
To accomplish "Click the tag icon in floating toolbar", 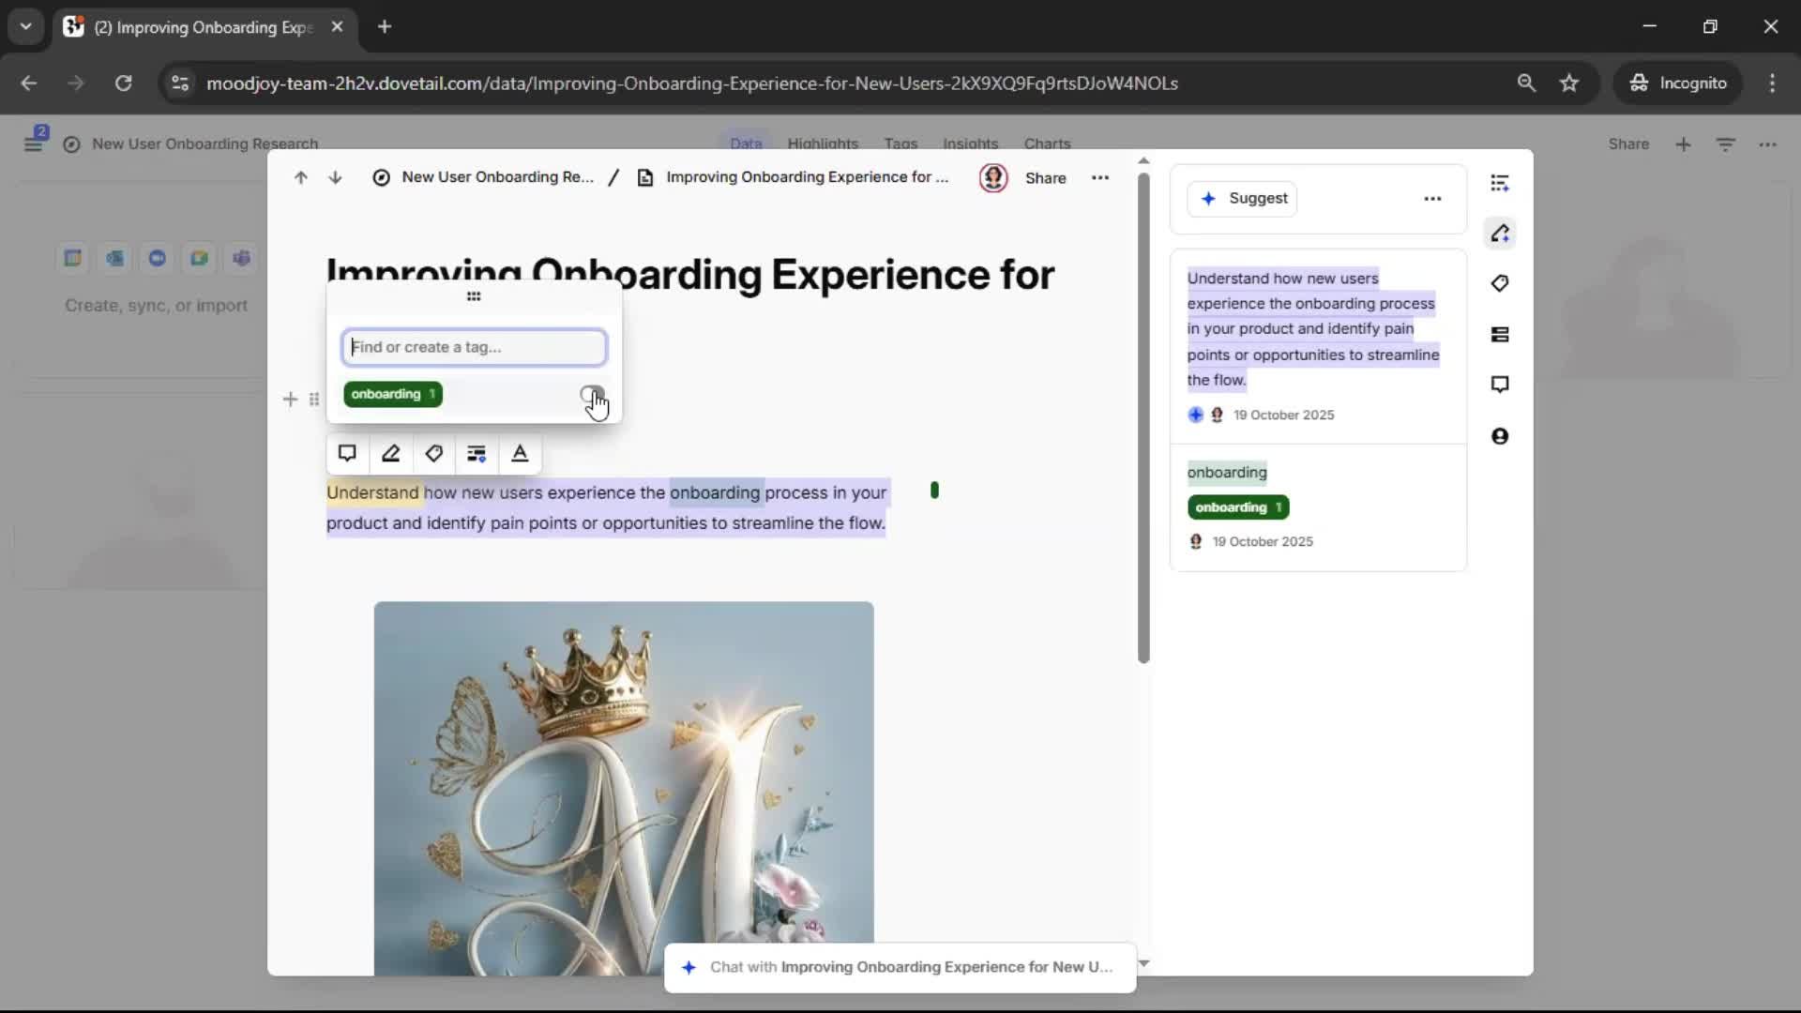I will pyautogui.click(x=433, y=454).
